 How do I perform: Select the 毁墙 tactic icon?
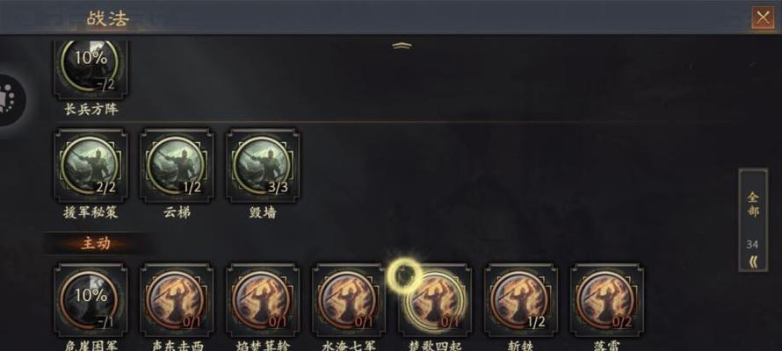point(263,166)
